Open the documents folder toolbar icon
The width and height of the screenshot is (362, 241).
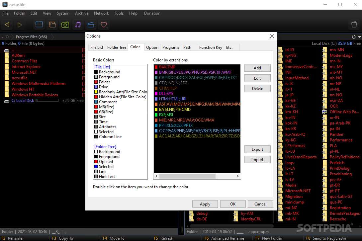tap(52, 25)
